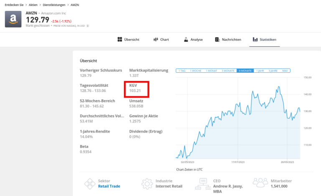Click the 129.79 current price
This screenshot has width=321, height=196.
(38, 20)
